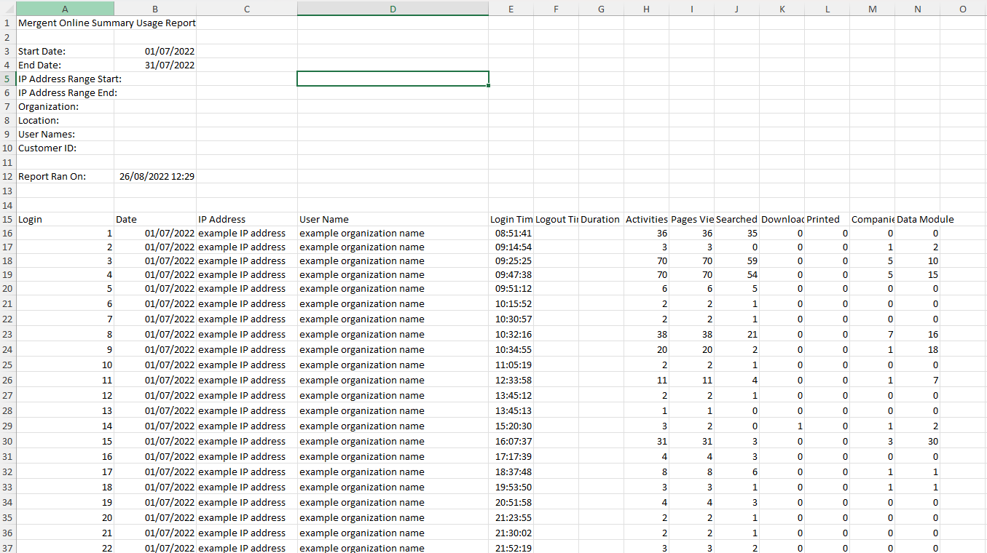The image size is (987, 553).
Task: Select column J header
Action: pos(737,9)
